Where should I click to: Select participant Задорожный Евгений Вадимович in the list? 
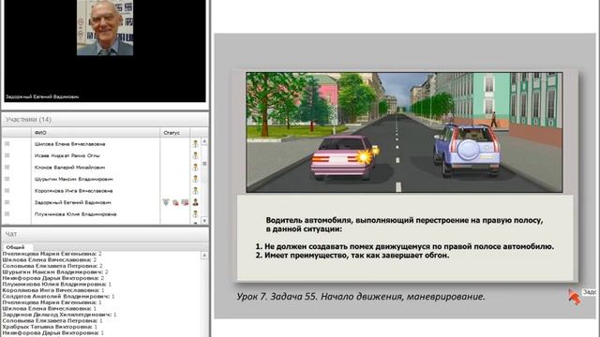tap(73, 202)
